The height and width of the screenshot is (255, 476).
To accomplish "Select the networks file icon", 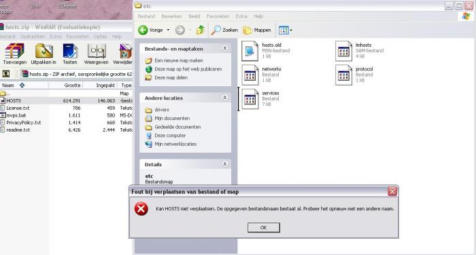I will point(250,75).
